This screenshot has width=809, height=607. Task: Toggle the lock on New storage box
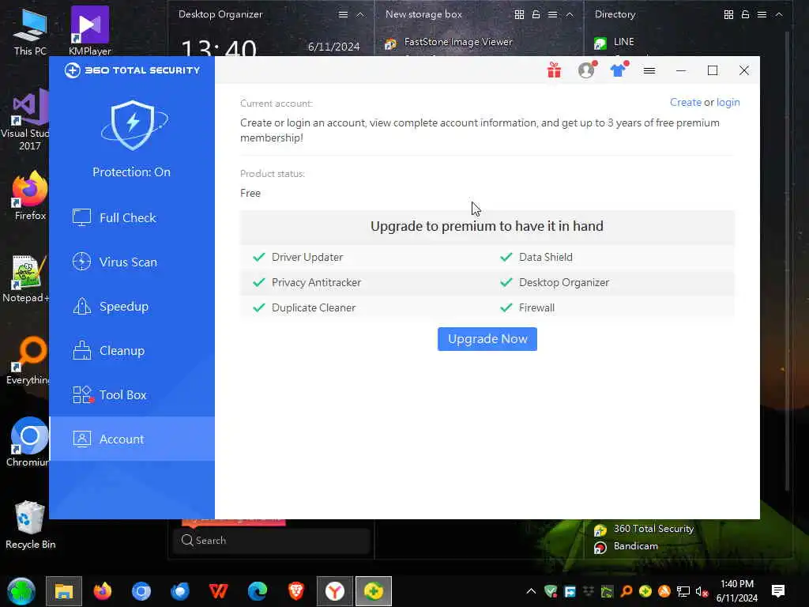[536, 14]
